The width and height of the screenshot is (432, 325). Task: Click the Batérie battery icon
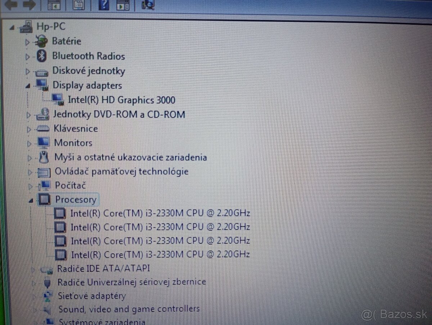pyautogui.click(x=41, y=41)
